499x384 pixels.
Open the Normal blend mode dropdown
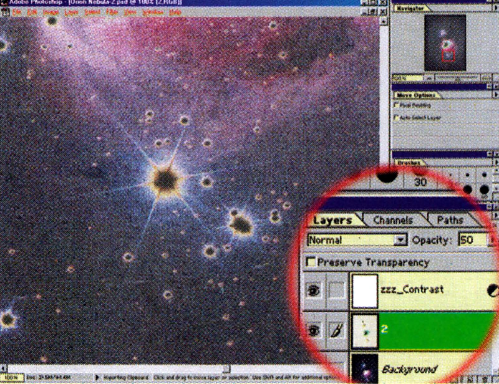point(357,240)
